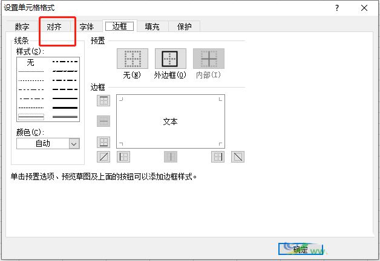This screenshot has height=261, width=380.
Task: Confirm with the 确定 button
Action: 301,249
